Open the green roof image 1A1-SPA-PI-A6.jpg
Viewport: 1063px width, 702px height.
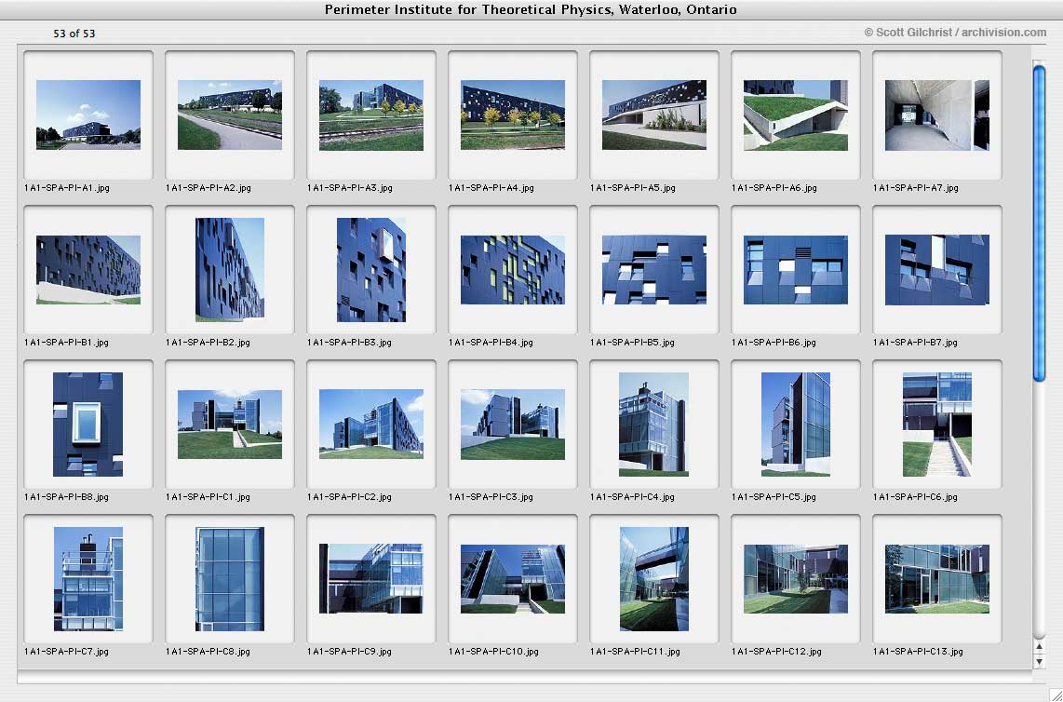pyautogui.click(x=795, y=115)
